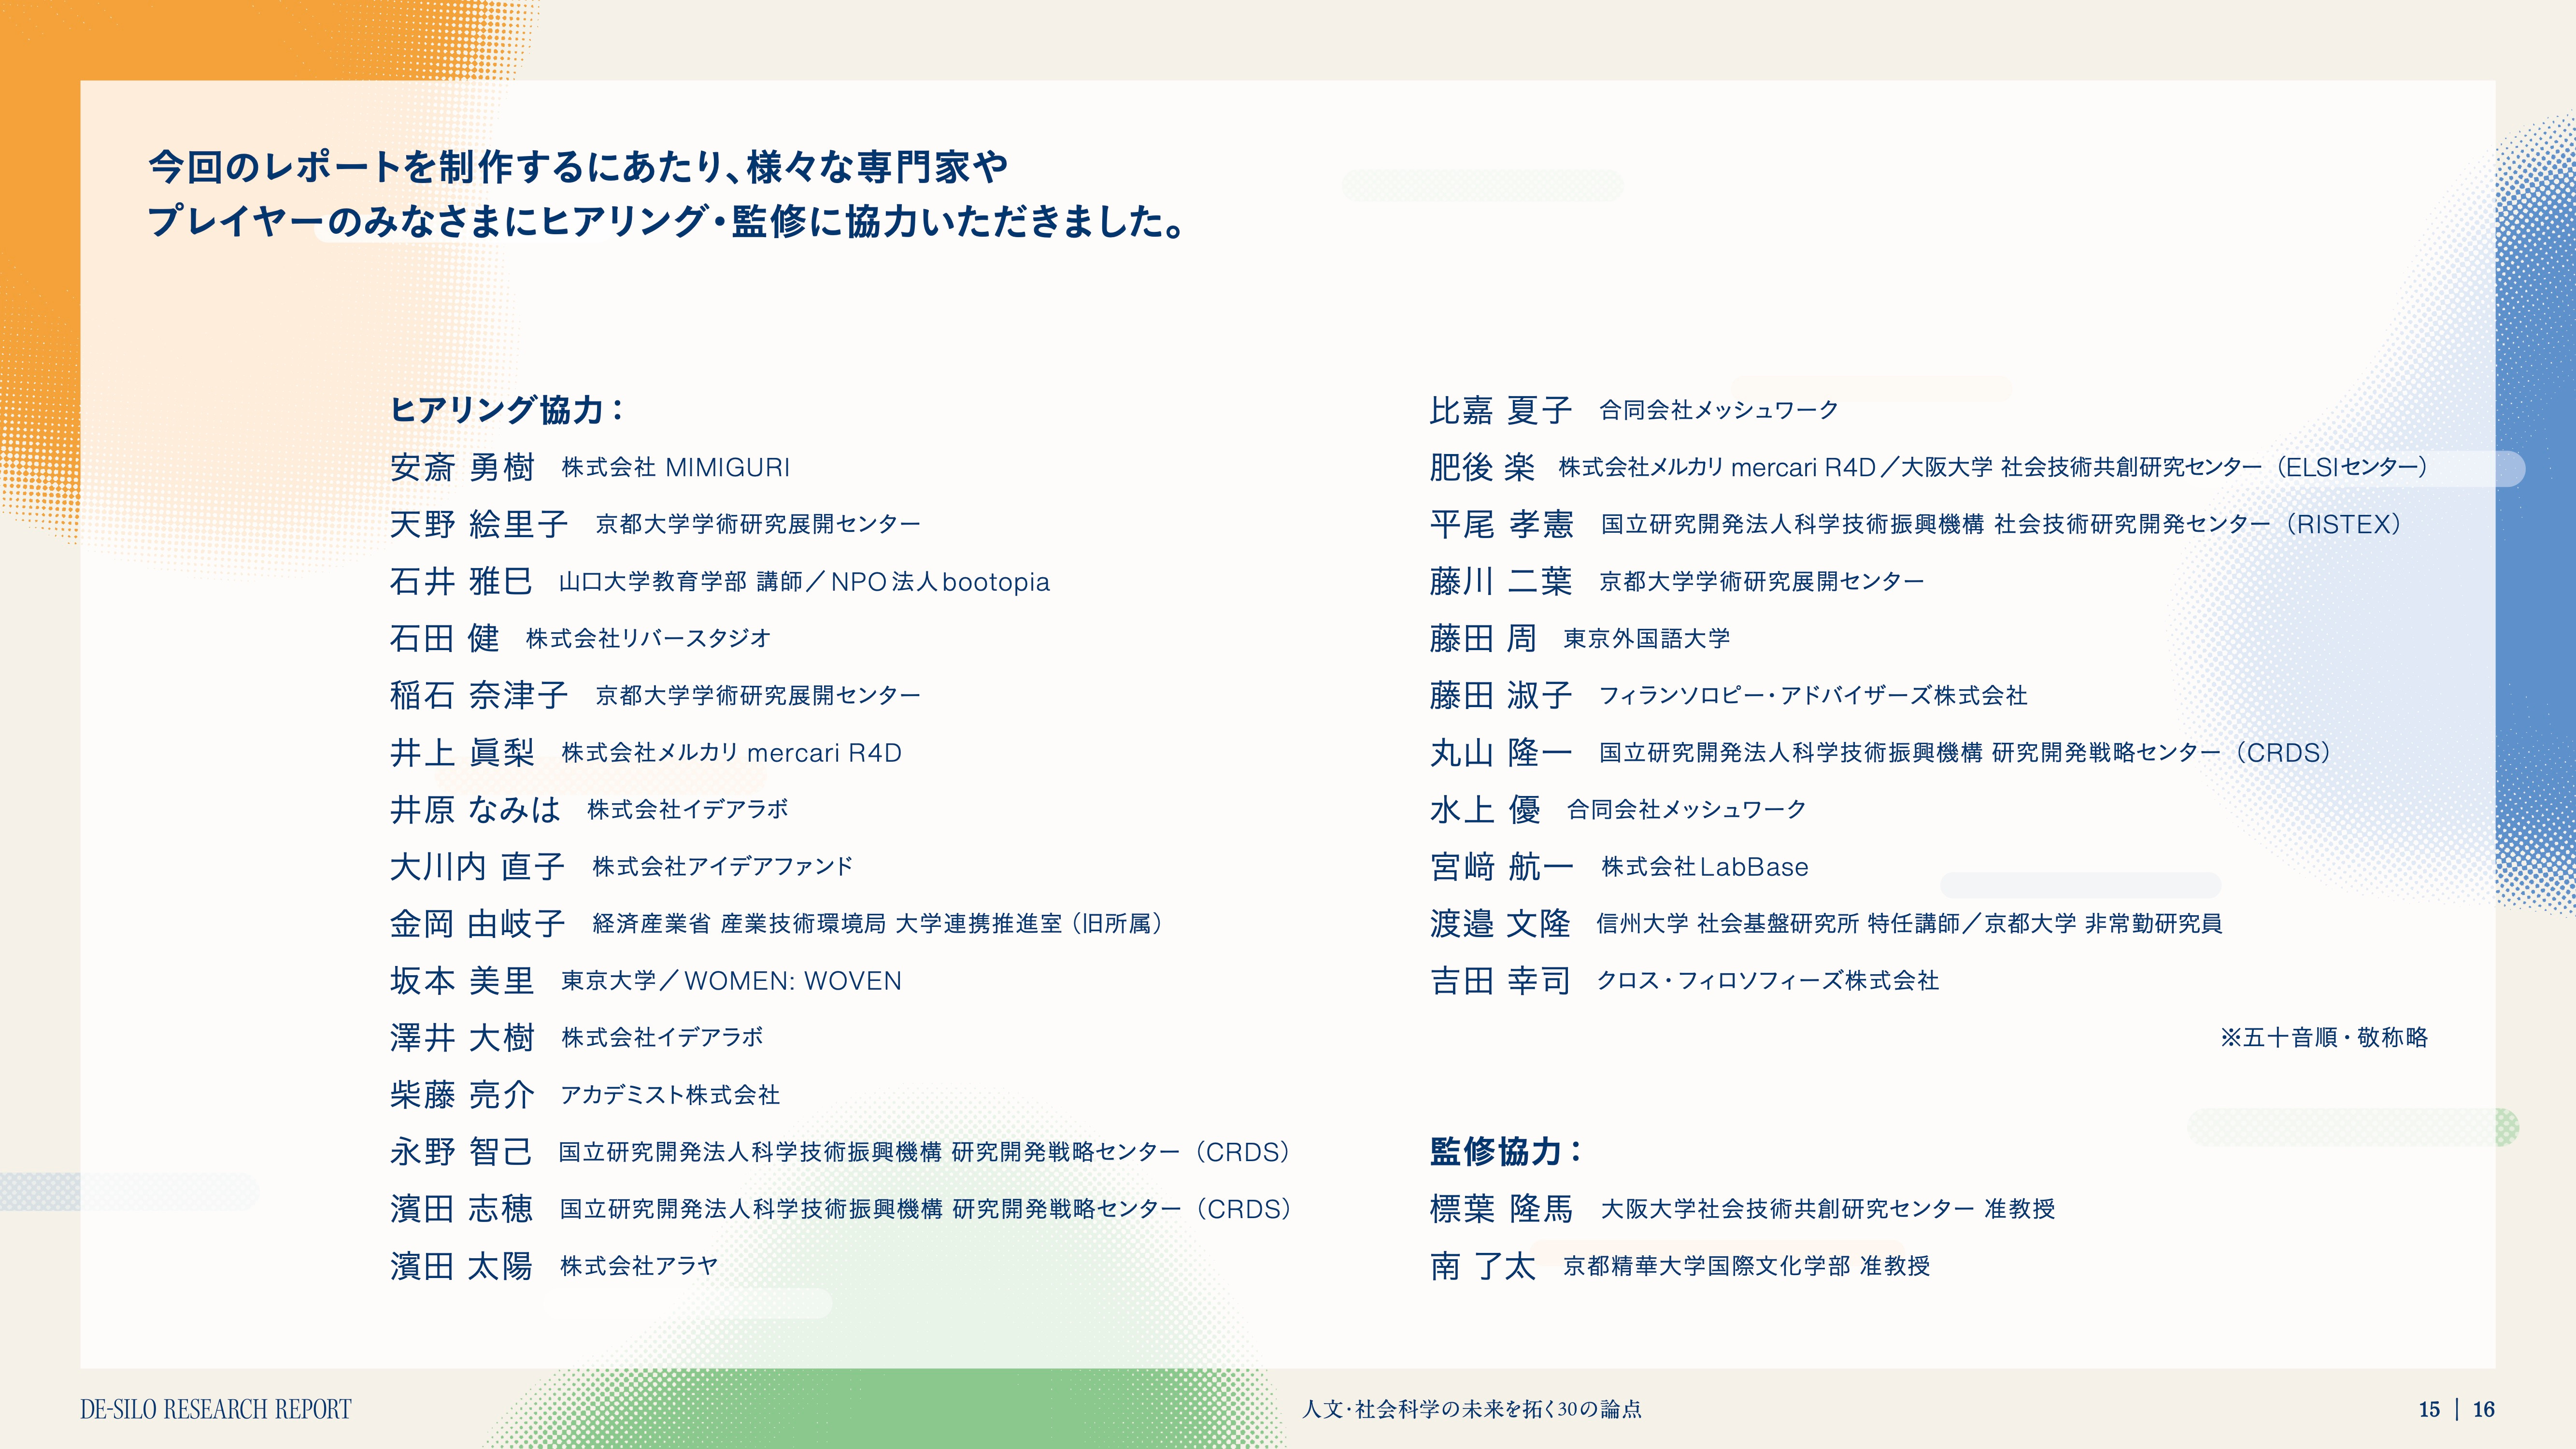Select the name 渡邉 文隆
The height and width of the screenshot is (1449, 2576).
[1500, 923]
